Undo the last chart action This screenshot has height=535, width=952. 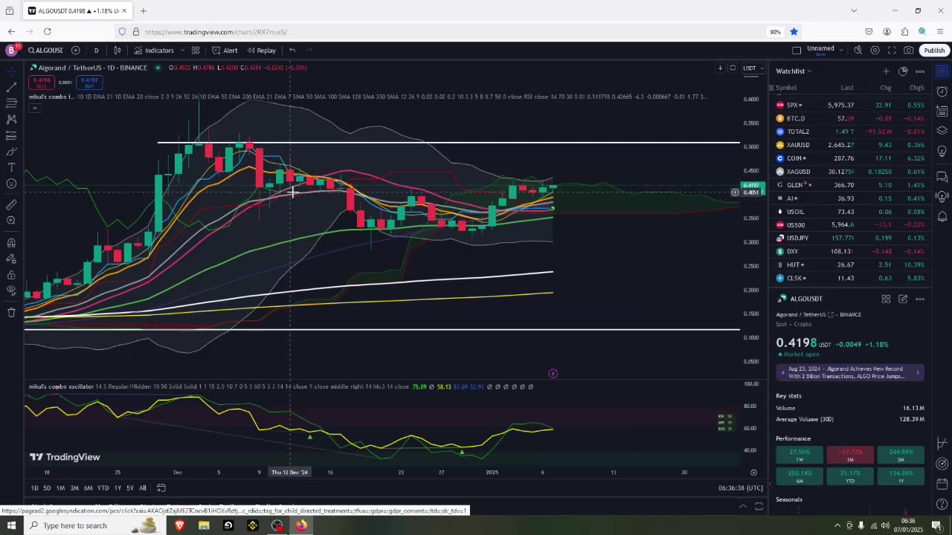292,51
